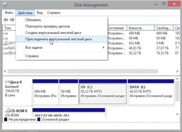Screen dimensions: 182x132
Task: Click the 0 МБ free space cell
Action: pos(160,43)
